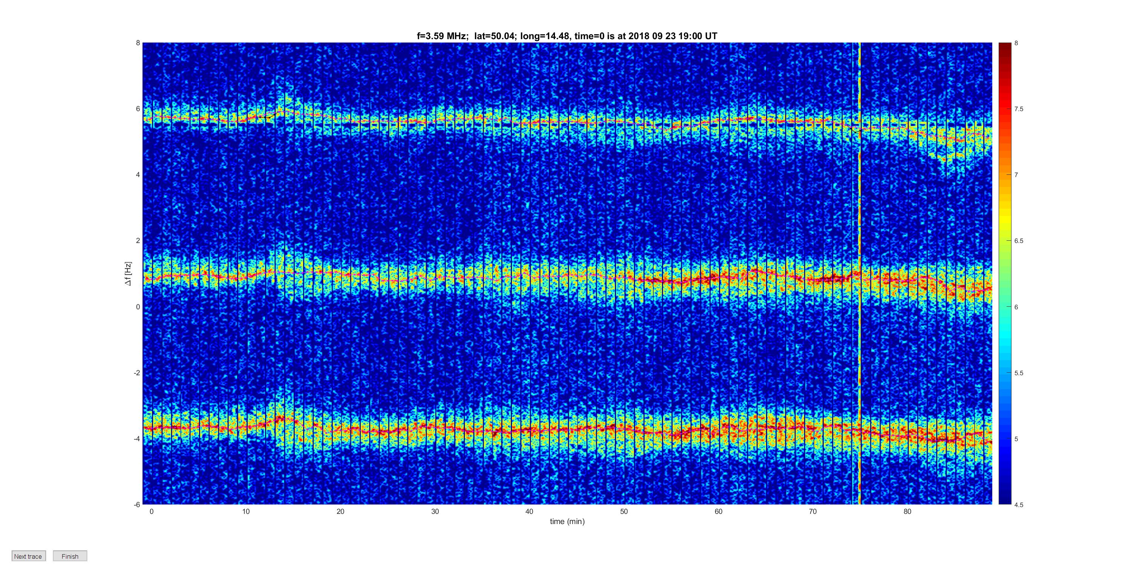
Task: Click colorbar tick label 5.5
Action: pyautogui.click(x=1019, y=373)
